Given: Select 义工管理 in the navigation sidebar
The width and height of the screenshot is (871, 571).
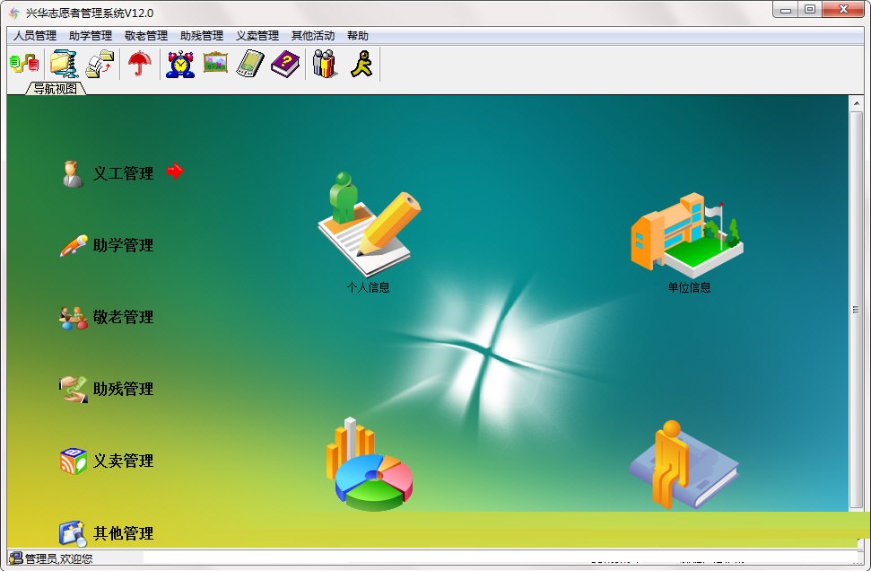Looking at the screenshot, I should 123,173.
